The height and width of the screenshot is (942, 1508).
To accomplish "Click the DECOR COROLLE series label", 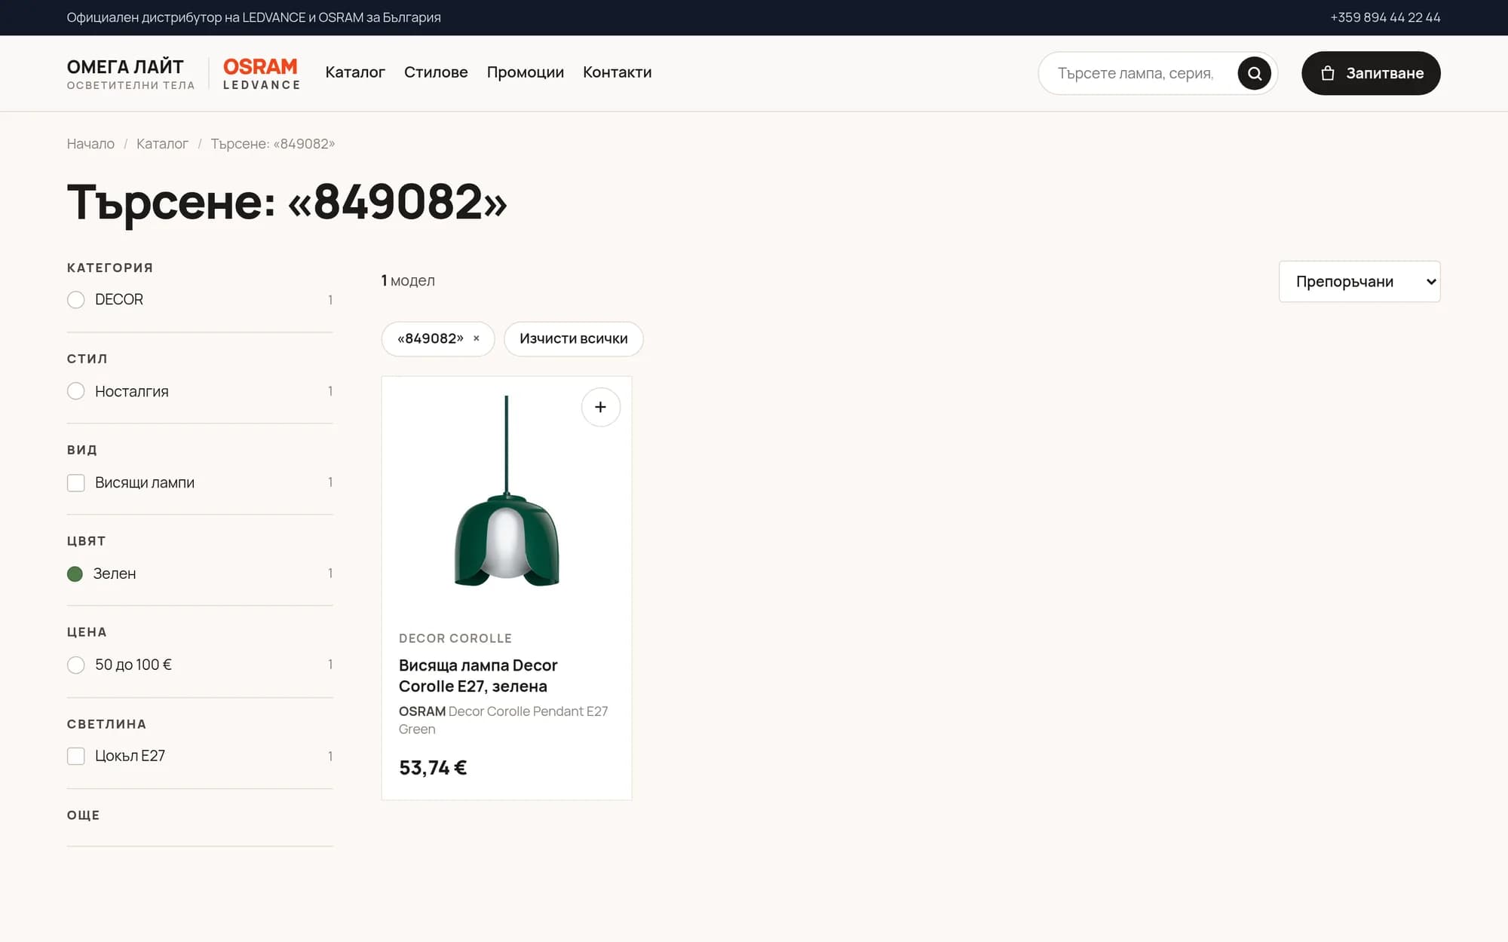I will pos(455,638).
